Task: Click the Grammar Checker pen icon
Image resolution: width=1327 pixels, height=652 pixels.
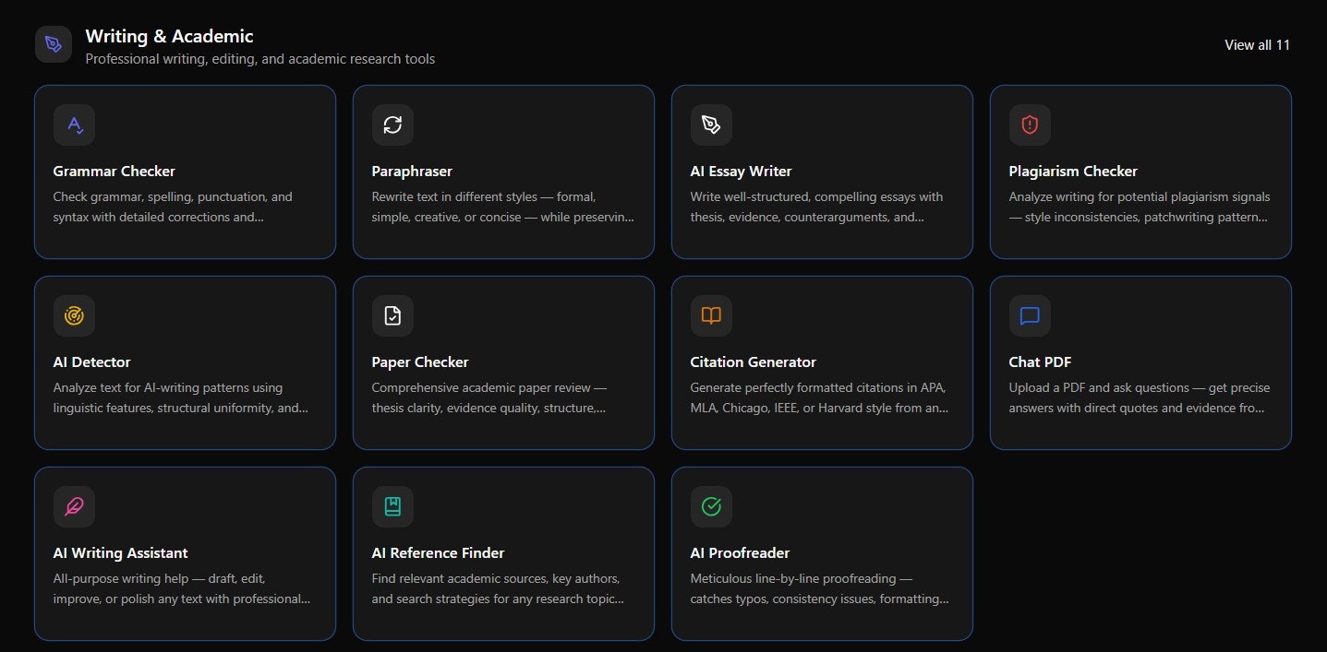Action: [74, 124]
